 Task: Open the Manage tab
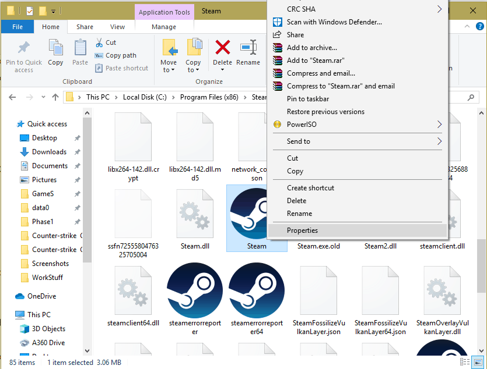(x=164, y=27)
